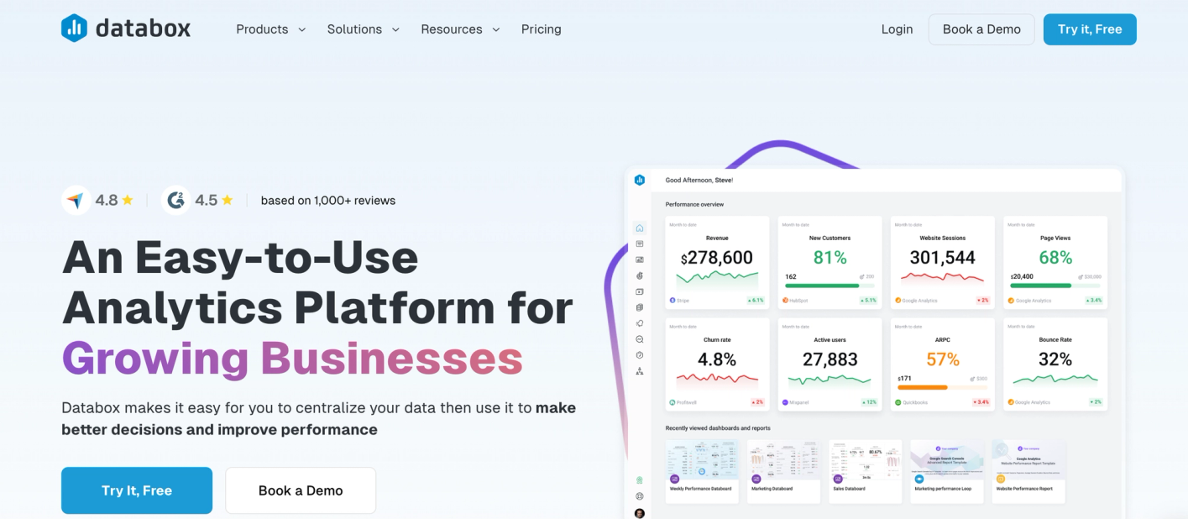Click the ARPC value 57%
Viewport: 1188px width, 519px height.
pos(943,359)
